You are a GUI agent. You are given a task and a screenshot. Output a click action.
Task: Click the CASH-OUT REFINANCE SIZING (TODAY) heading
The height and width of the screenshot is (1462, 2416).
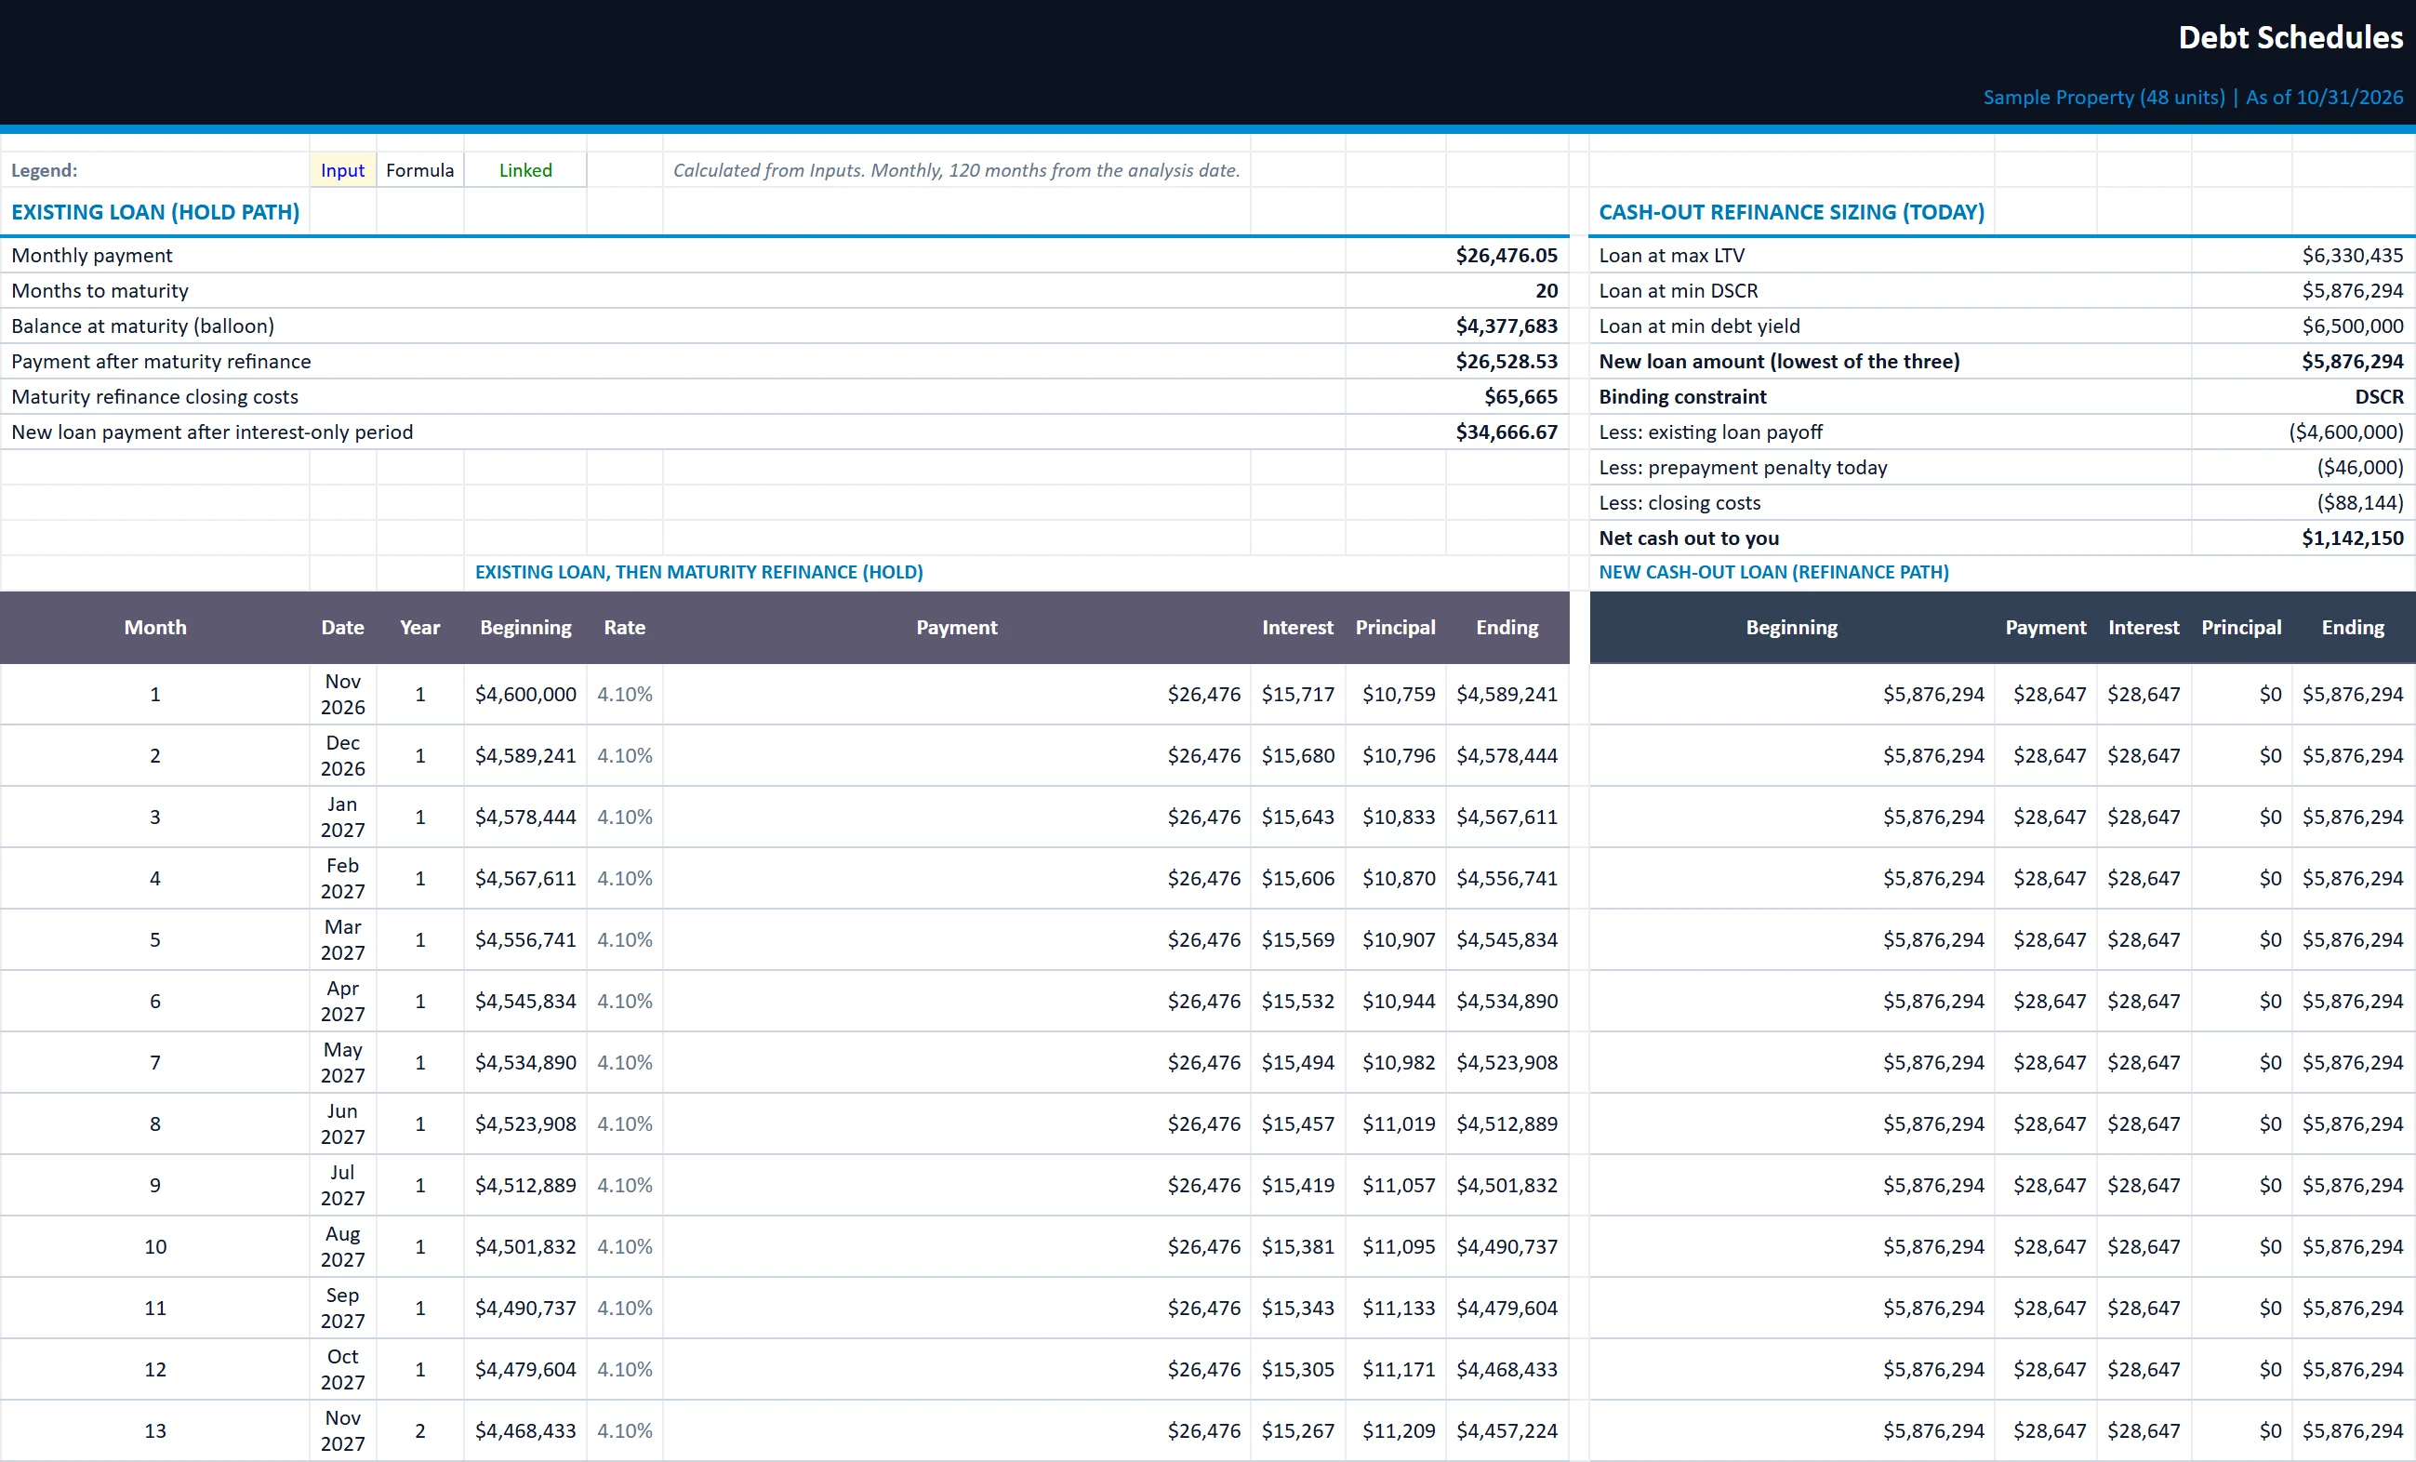(x=1791, y=212)
